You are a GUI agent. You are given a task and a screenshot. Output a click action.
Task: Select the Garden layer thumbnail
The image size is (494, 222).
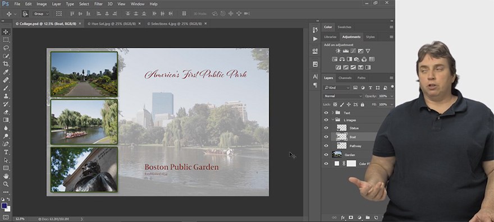[337, 154]
